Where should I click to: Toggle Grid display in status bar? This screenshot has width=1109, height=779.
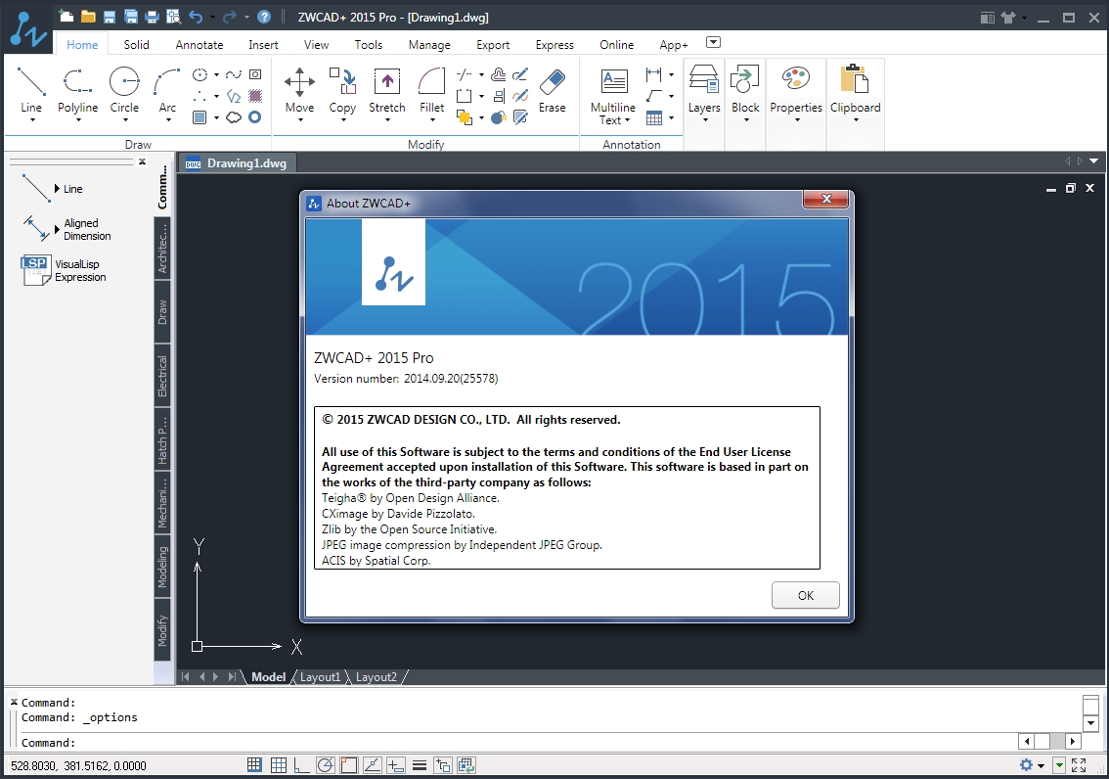(279, 765)
